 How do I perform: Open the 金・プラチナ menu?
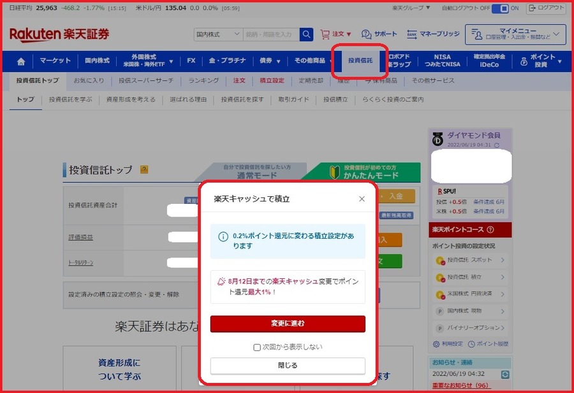[x=227, y=61]
